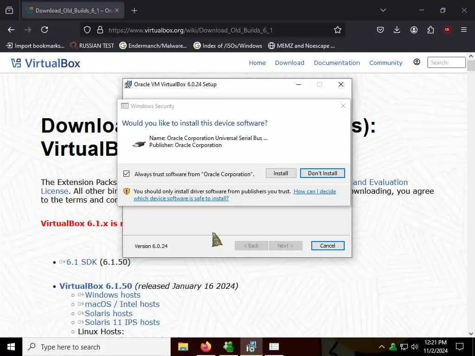Toggle Always trust software from Oracle Corporation
The width and height of the screenshot is (475, 356).
[126, 174]
